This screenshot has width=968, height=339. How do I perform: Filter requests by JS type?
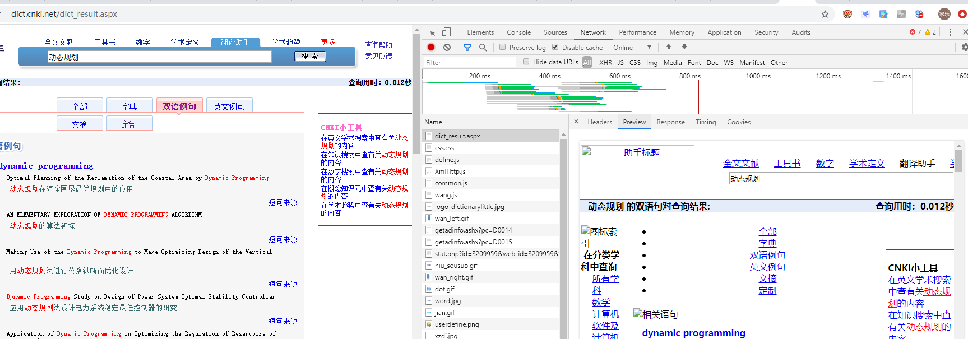pos(620,63)
